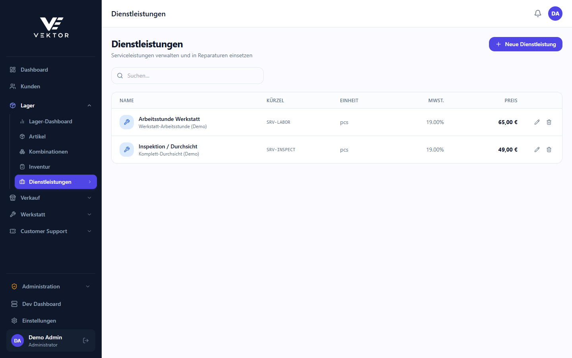This screenshot has width=572, height=358.
Task: Click the SRV-LABOR code
Action: click(278, 122)
